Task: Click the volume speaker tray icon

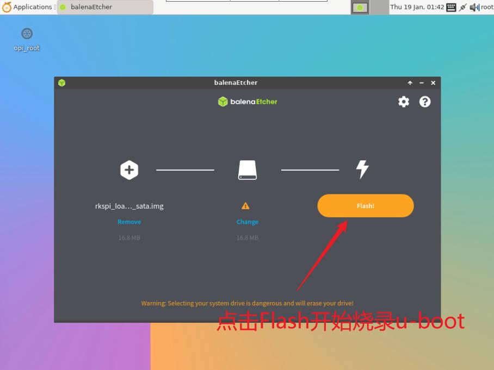Action: click(x=474, y=7)
